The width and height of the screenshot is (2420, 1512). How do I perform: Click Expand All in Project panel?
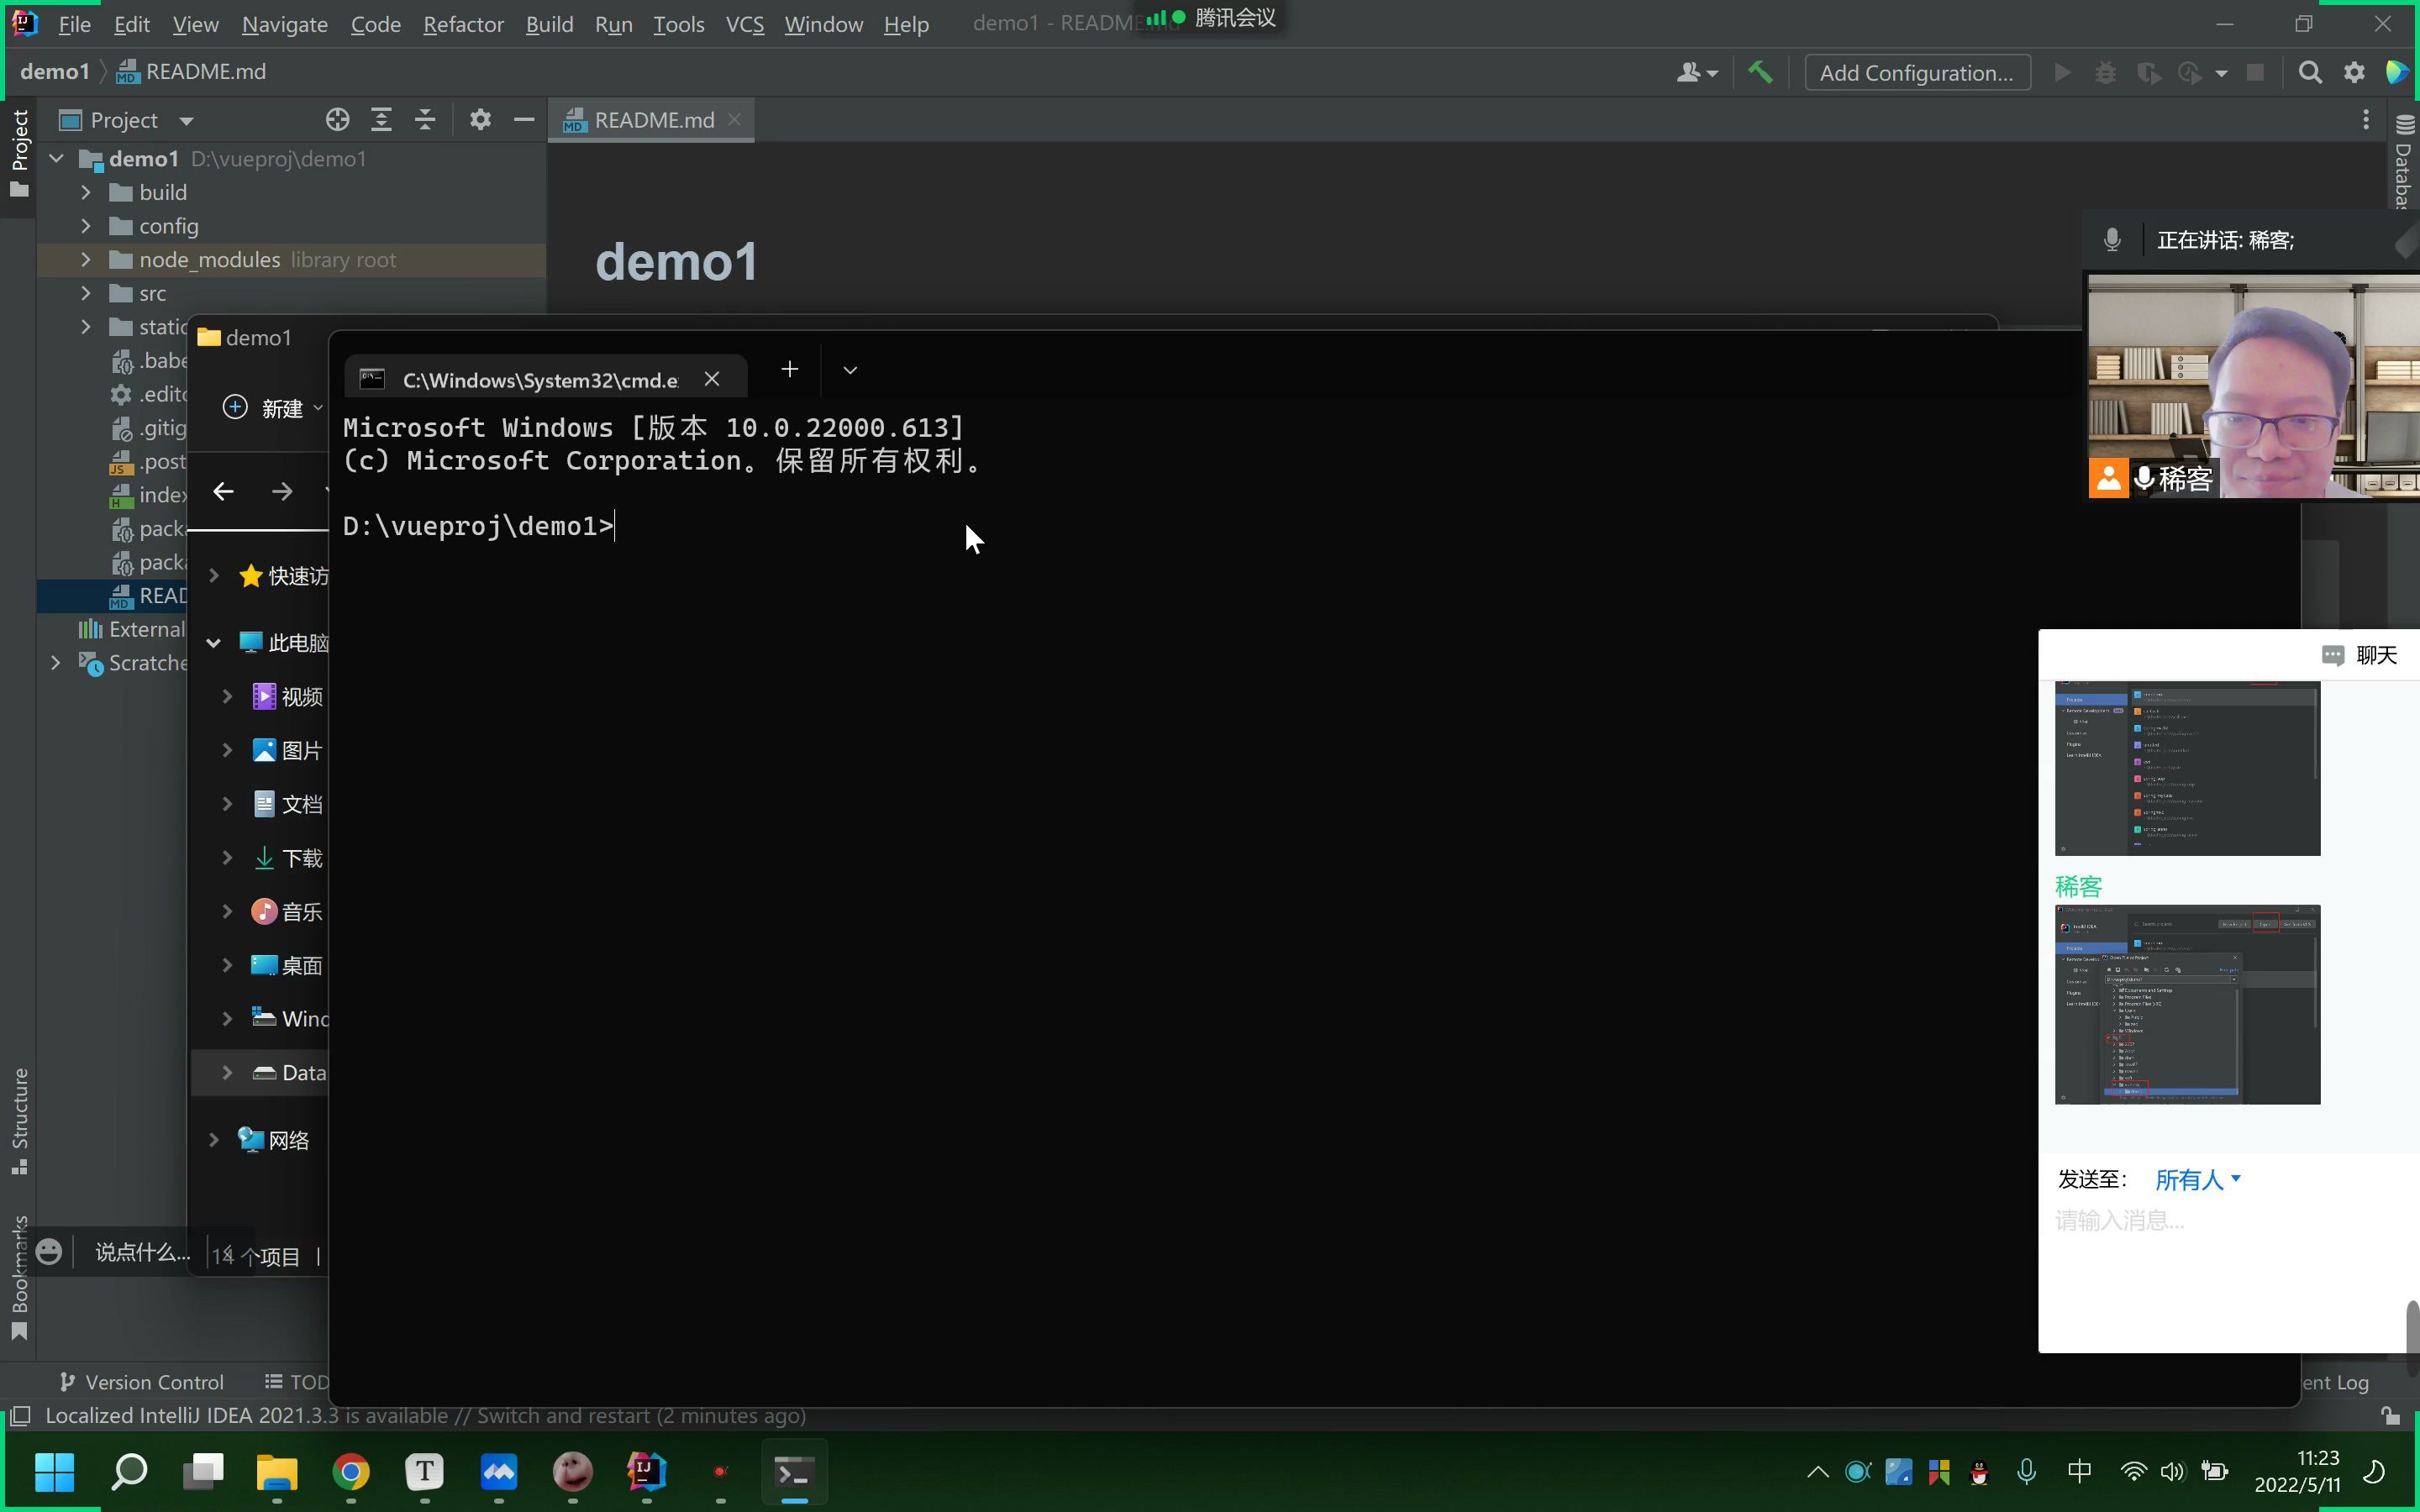tap(381, 120)
